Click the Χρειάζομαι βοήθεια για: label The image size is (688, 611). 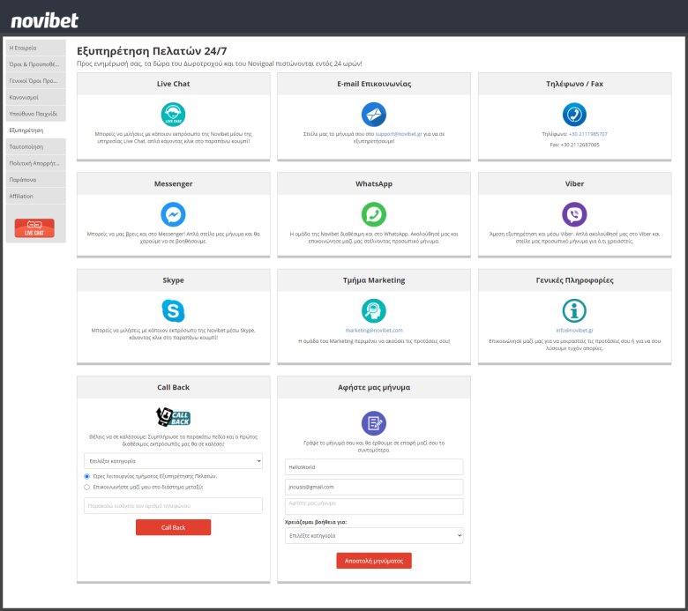[x=316, y=522]
